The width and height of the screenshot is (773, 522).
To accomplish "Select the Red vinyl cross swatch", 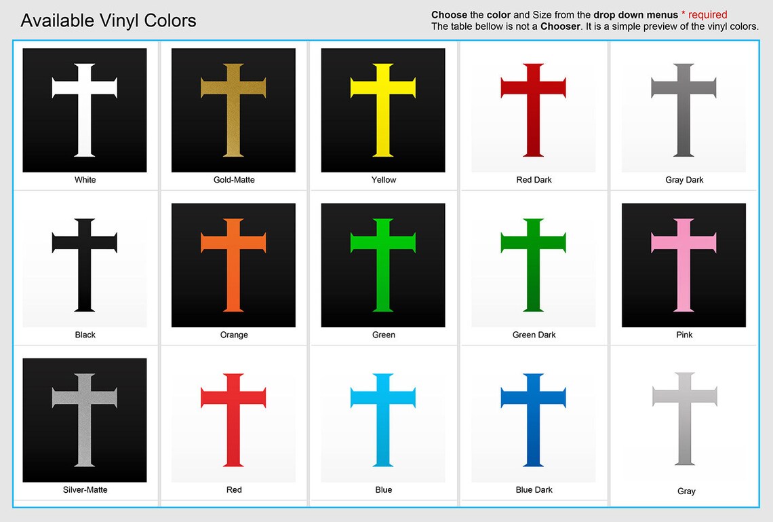I will (x=233, y=420).
